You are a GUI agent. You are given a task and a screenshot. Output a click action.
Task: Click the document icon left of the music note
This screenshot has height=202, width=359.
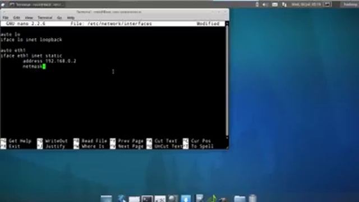point(200,198)
